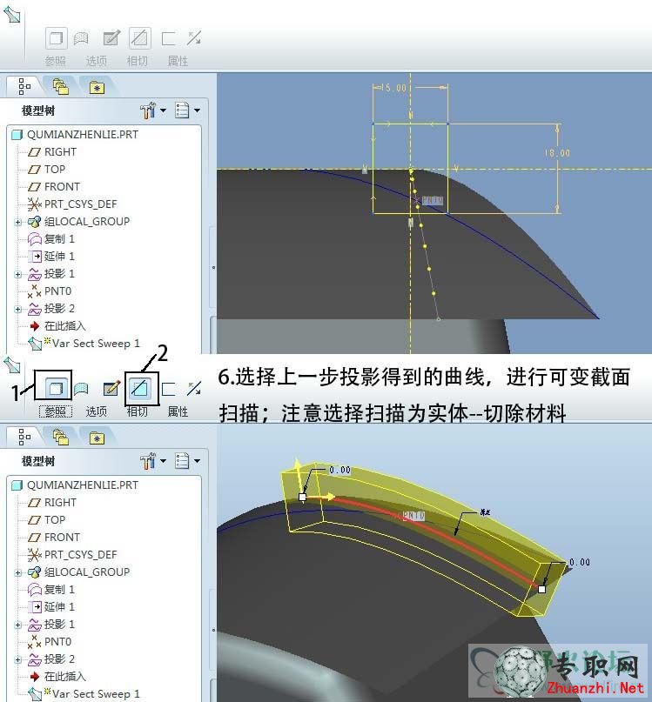Select RIGHT datum plane in lower model tree

click(52, 502)
